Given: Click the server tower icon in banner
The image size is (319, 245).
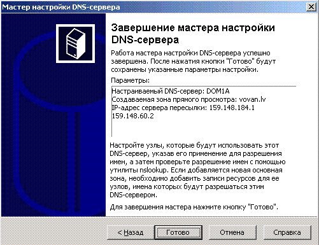Looking at the screenshot, I should tap(75, 43).
